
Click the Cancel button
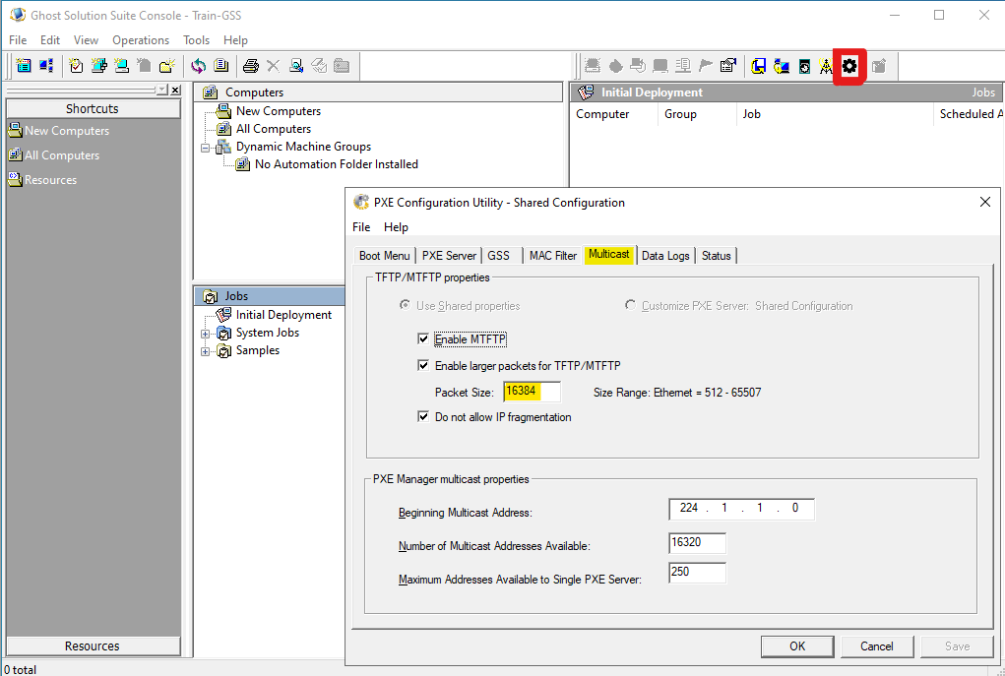[x=876, y=646]
